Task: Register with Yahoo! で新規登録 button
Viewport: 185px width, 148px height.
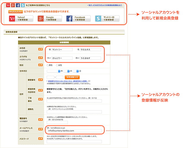Action: coord(21,19)
